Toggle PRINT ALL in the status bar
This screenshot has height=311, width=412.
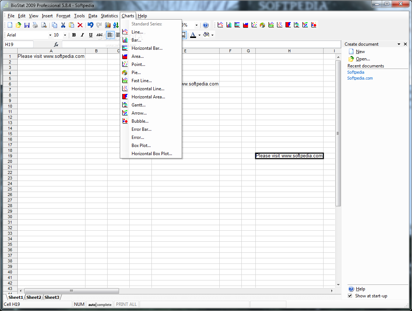[126, 304]
